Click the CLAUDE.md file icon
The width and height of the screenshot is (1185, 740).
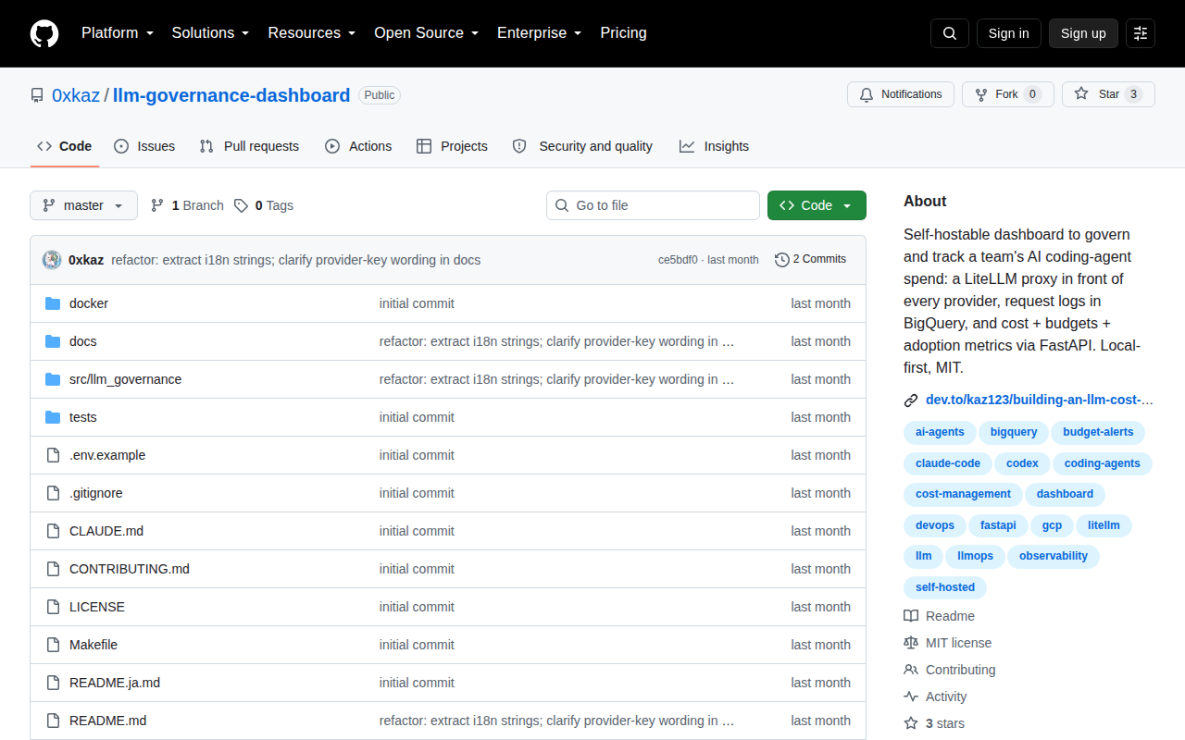pyautogui.click(x=53, y=531)
